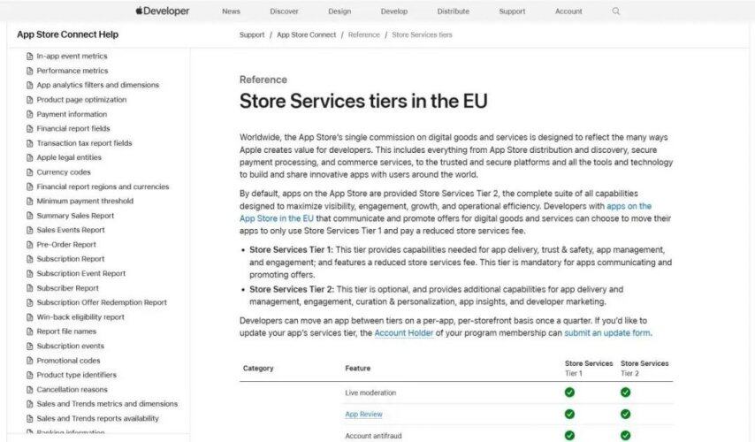Open Sales Events Report page

[x=71, y=230]
